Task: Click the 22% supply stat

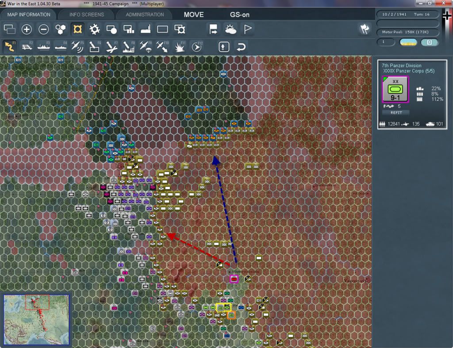Action: tap(436, 88)
